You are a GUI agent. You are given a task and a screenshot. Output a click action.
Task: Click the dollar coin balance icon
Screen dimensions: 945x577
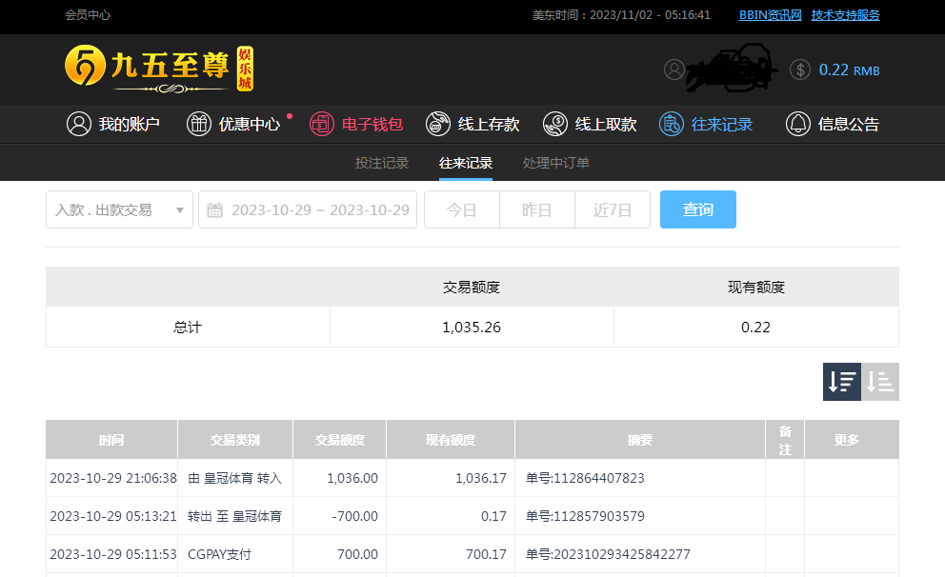pyautogui.click(x=800, y=70)
